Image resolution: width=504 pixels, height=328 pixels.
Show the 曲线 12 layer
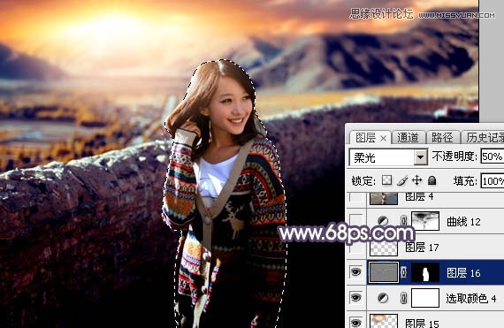(355, 221)
